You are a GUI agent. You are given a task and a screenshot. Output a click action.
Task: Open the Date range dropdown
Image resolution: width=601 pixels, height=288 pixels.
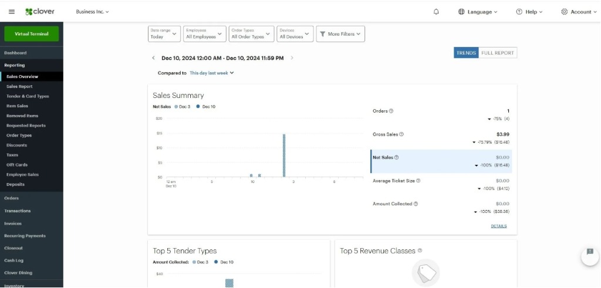[164, 34]
